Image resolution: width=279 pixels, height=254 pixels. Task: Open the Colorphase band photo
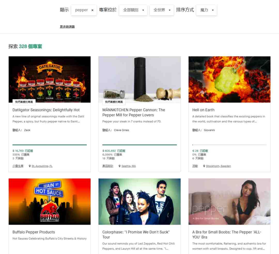[139, 201]
